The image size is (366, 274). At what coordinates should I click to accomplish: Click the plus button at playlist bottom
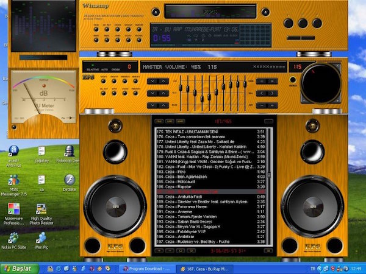click(x=159, y=251)
